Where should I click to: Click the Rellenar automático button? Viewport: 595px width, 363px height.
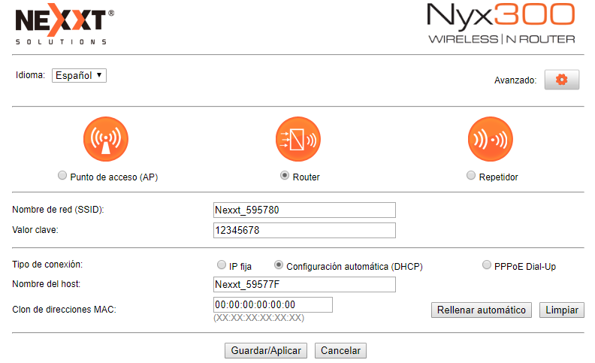click(x=481, y=310)
